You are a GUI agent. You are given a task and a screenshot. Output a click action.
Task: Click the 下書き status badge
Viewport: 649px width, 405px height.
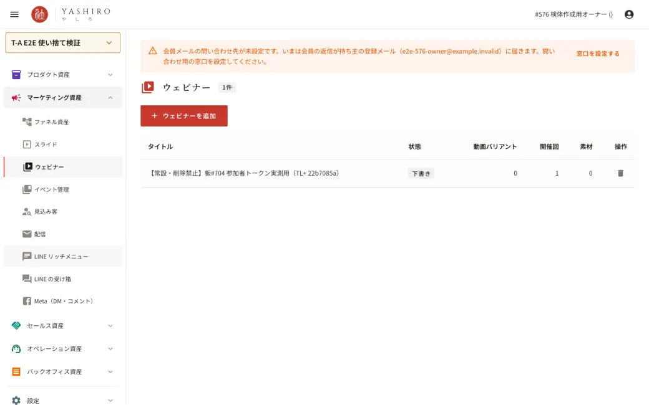421,174
